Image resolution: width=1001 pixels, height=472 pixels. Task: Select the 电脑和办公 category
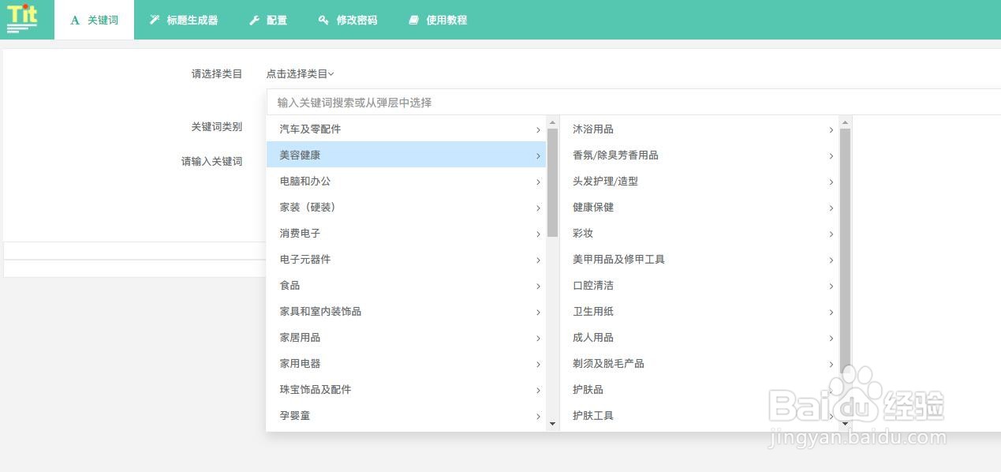coord(305,182)
